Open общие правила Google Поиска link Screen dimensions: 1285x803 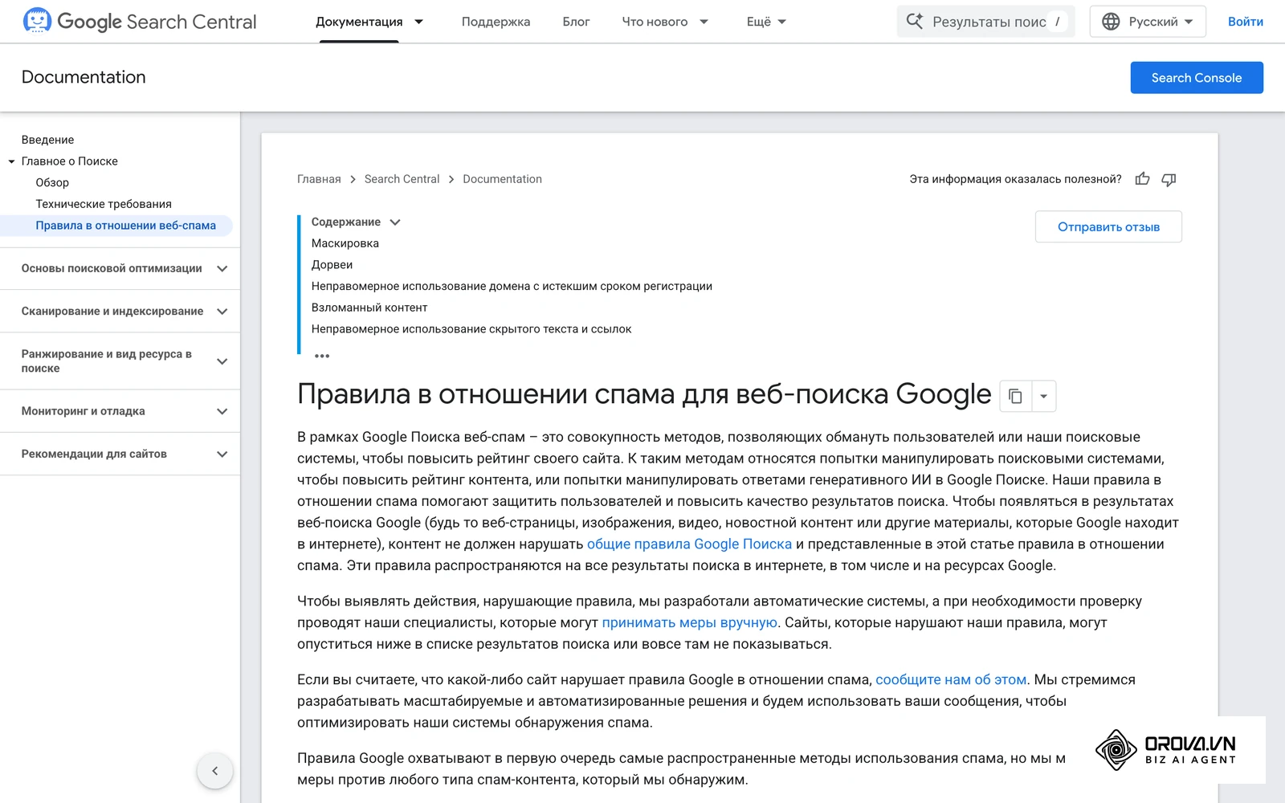pyautogui.click(x=689, y=544)
